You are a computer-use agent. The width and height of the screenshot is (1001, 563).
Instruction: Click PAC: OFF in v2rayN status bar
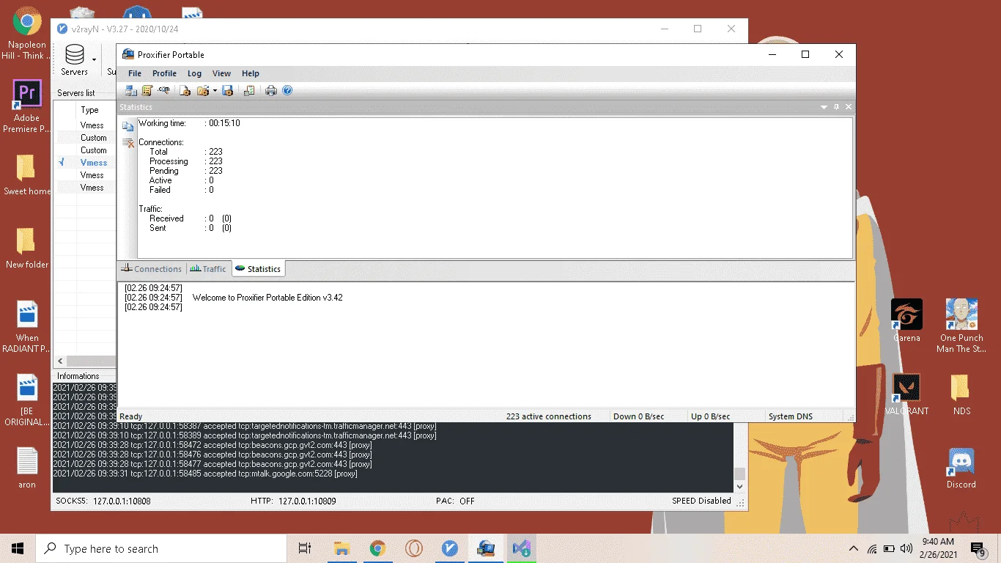click(455, 501)
